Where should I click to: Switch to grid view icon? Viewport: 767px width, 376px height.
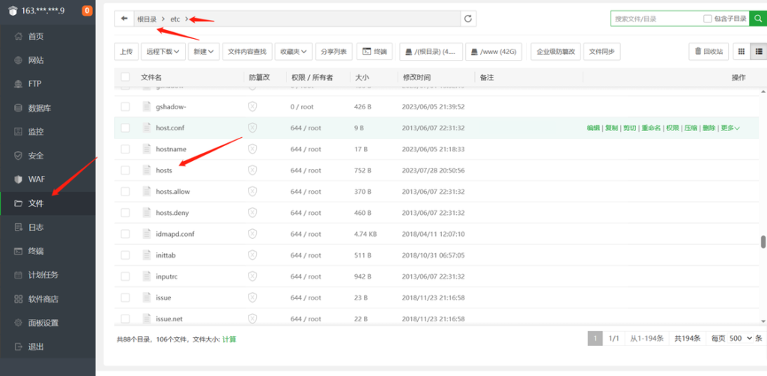[x=742, y=52]
